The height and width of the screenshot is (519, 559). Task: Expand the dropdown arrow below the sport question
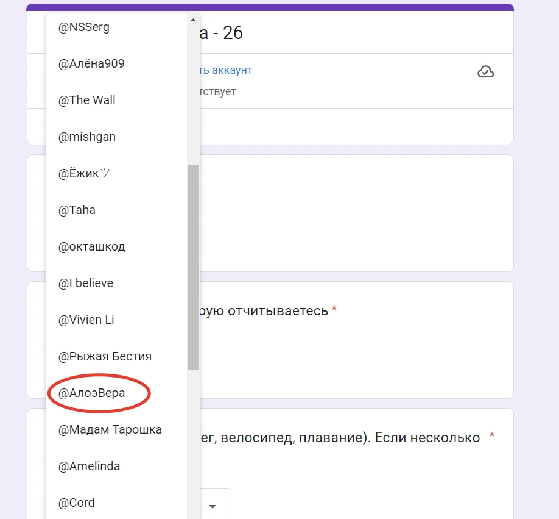tap(213, 506)
